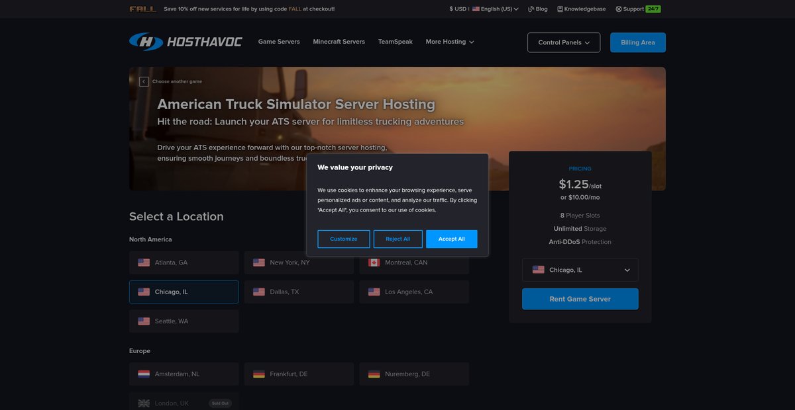This screenshot has height=410, width=795.
Task: Customize cookie preferences
Action: (344, 239)
